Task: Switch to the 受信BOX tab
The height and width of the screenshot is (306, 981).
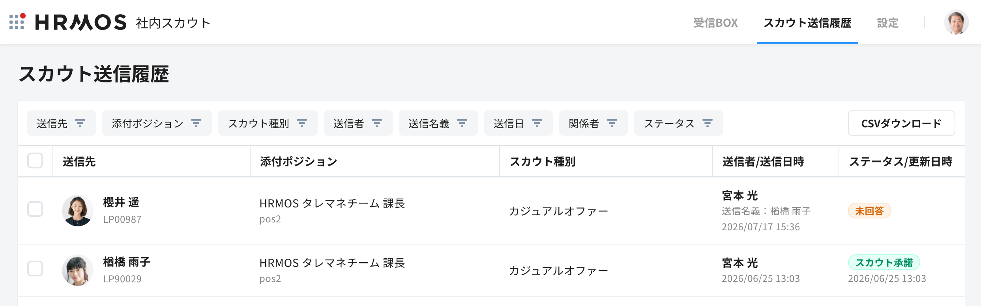Action: click(x=715, y=23)
